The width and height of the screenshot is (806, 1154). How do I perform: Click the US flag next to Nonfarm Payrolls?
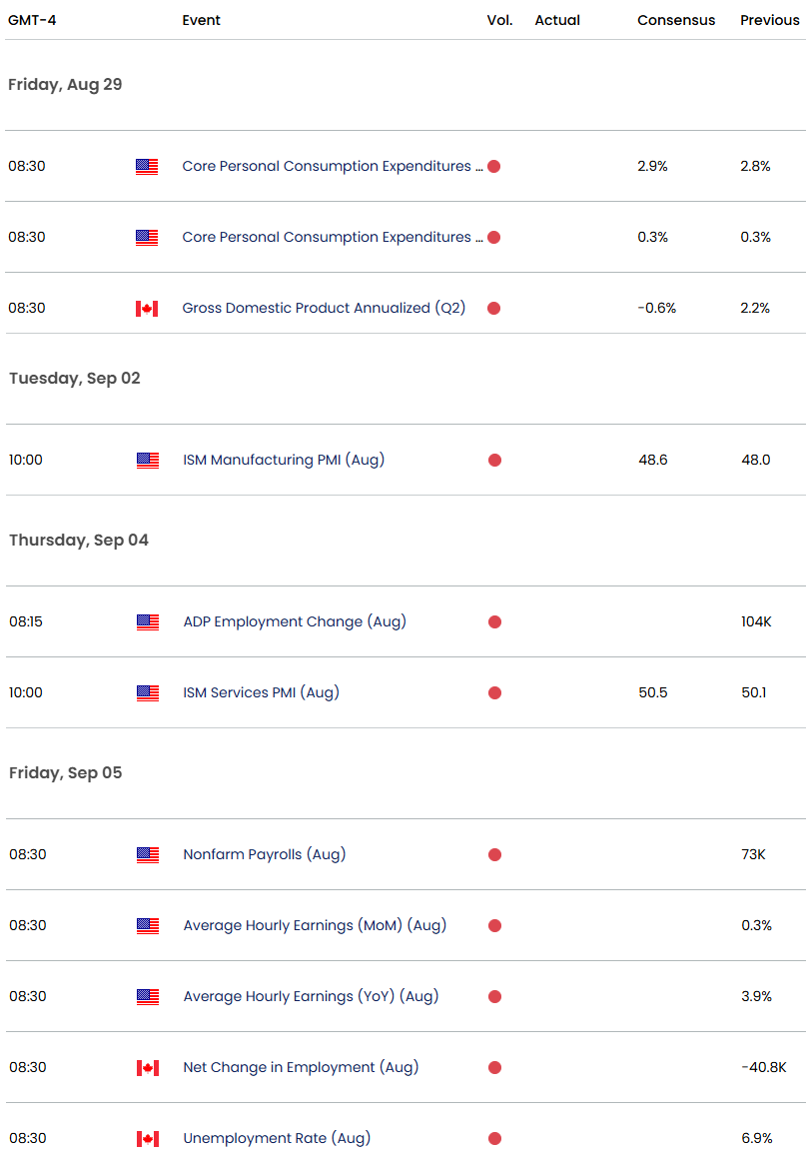click(x=148, y=854)
